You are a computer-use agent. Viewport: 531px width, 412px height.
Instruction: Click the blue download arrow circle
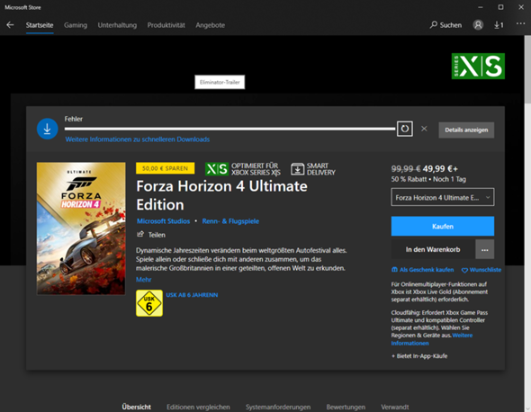tap(47, 129)
